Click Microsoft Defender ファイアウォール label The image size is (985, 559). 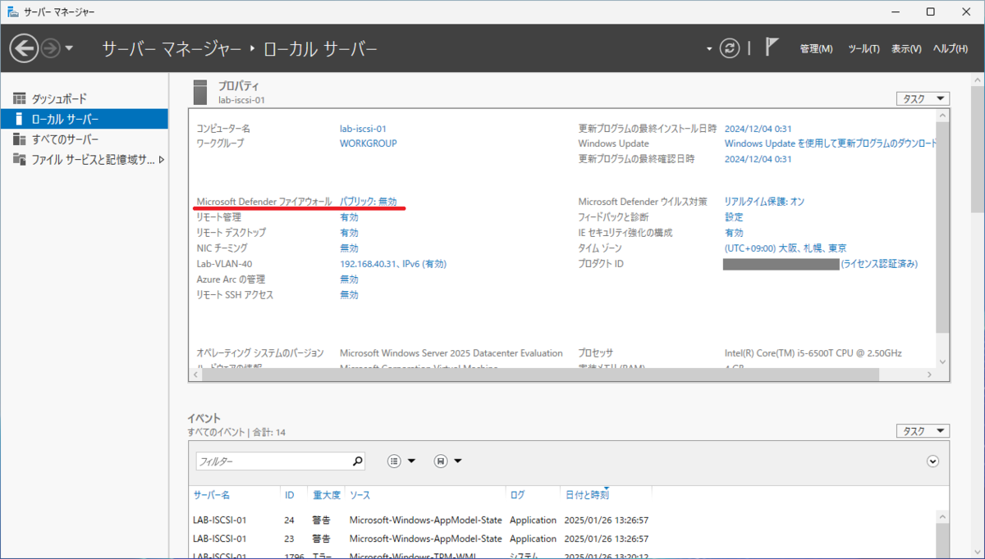(x=264, y=202)
